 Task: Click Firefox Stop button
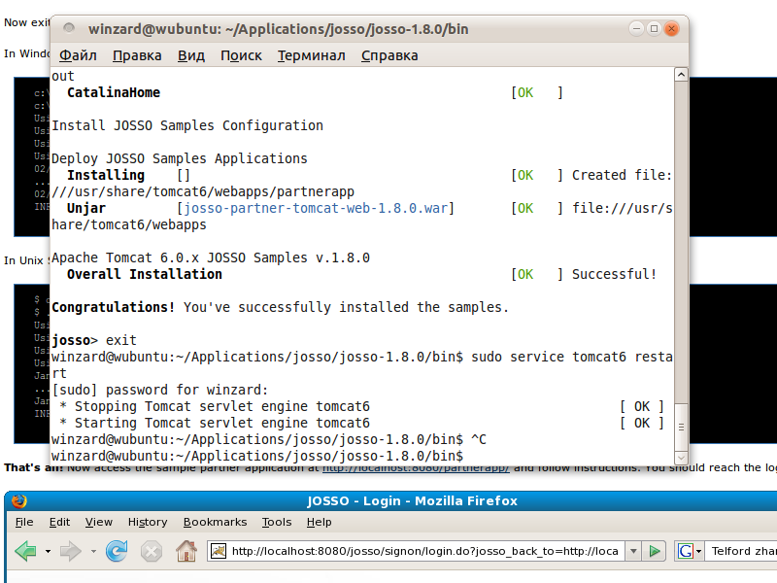(152, 551)
